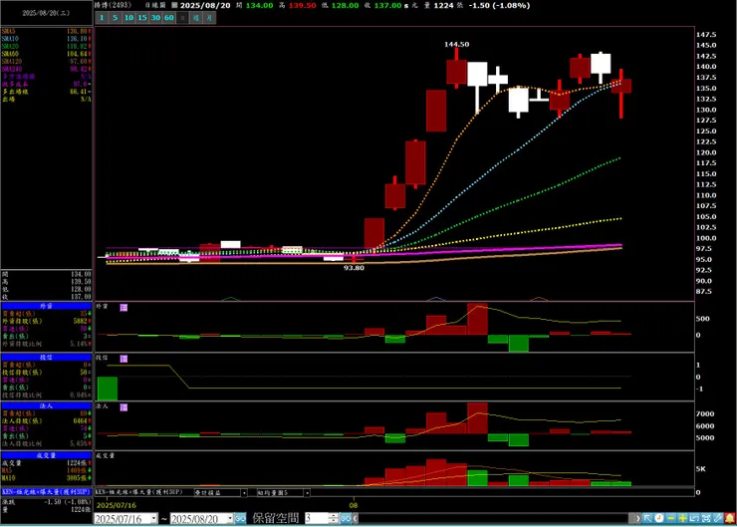Switch to 60-minute chart interval
Image resolution: width=737 pixels, height=527 pixels.
[169, 18]
